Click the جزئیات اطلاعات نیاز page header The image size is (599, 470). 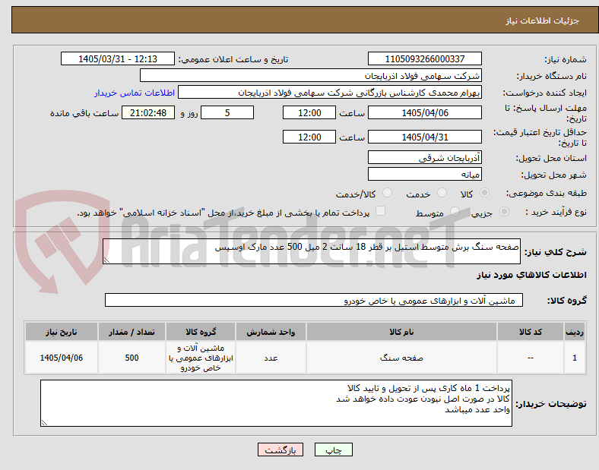tap(543, 21)
